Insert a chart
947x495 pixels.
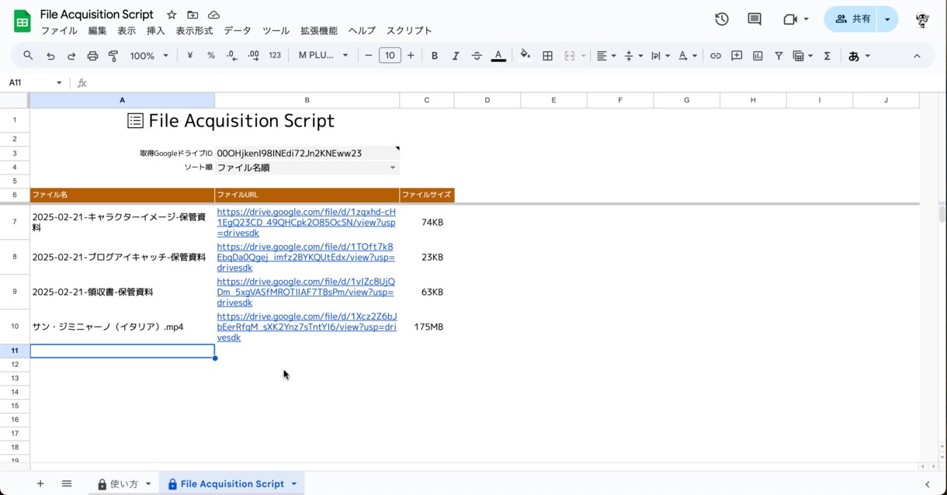[x=758, y=56]
